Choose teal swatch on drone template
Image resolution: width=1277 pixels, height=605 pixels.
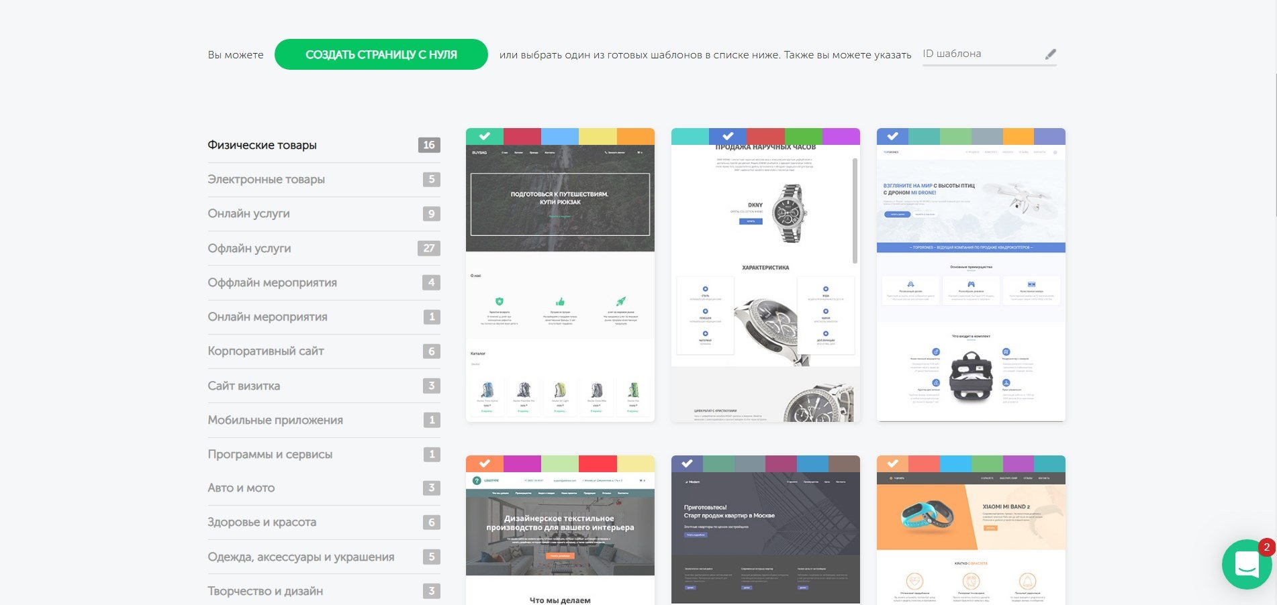pos(924,136)
